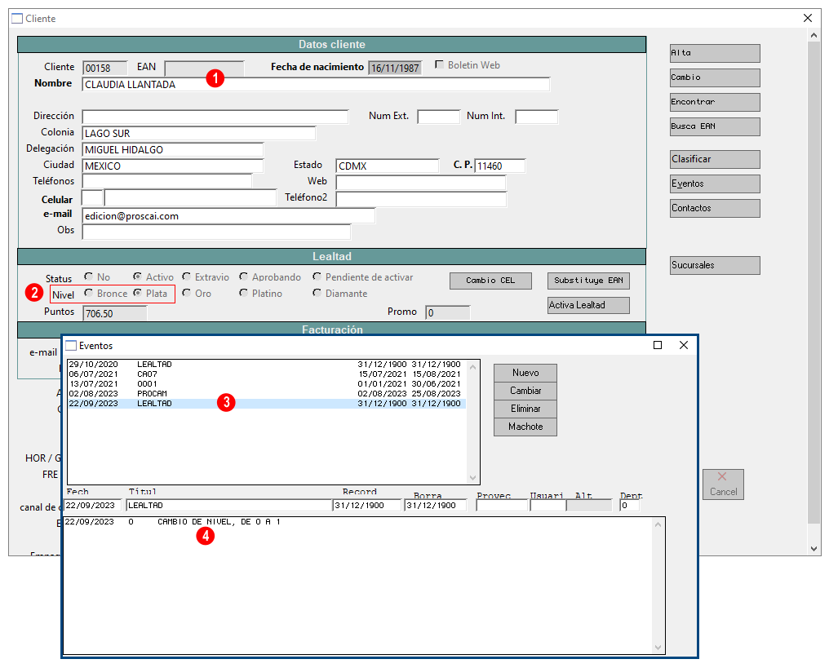Click the Sucursales button
The width and height of the screenshot is (829, 668).
[715, 265]
